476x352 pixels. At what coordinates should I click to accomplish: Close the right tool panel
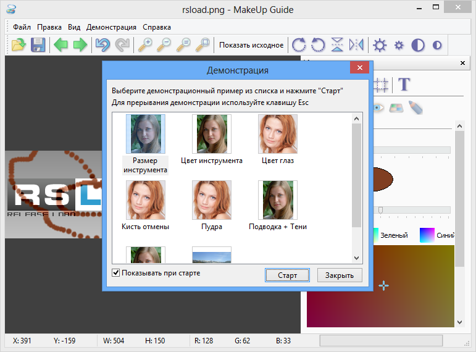tap(462, 63)
